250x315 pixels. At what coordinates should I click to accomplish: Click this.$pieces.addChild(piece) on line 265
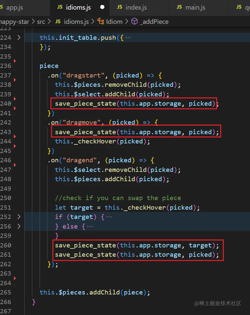point(95,292)
